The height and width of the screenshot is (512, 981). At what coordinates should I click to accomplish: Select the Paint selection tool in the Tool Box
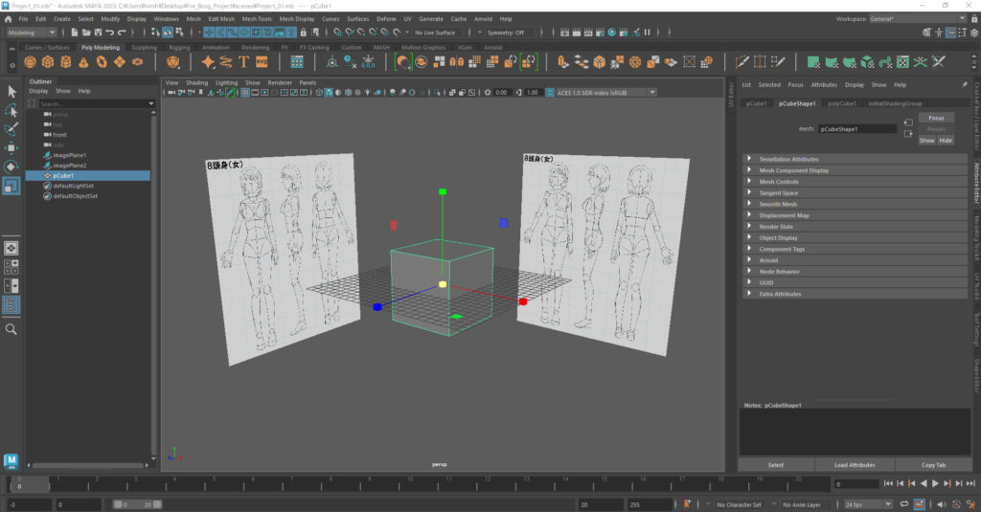point(11,129)
